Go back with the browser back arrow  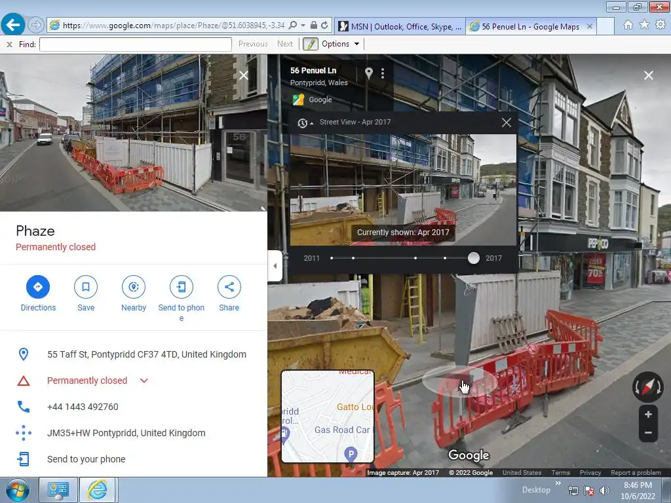pos(13,25)
